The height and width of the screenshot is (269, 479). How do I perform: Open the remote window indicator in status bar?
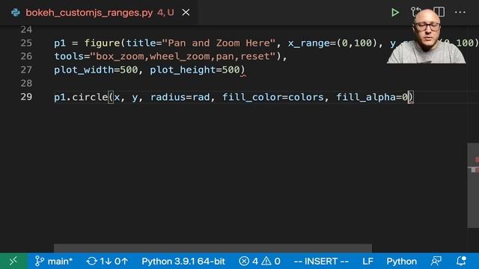click(13, 261)
